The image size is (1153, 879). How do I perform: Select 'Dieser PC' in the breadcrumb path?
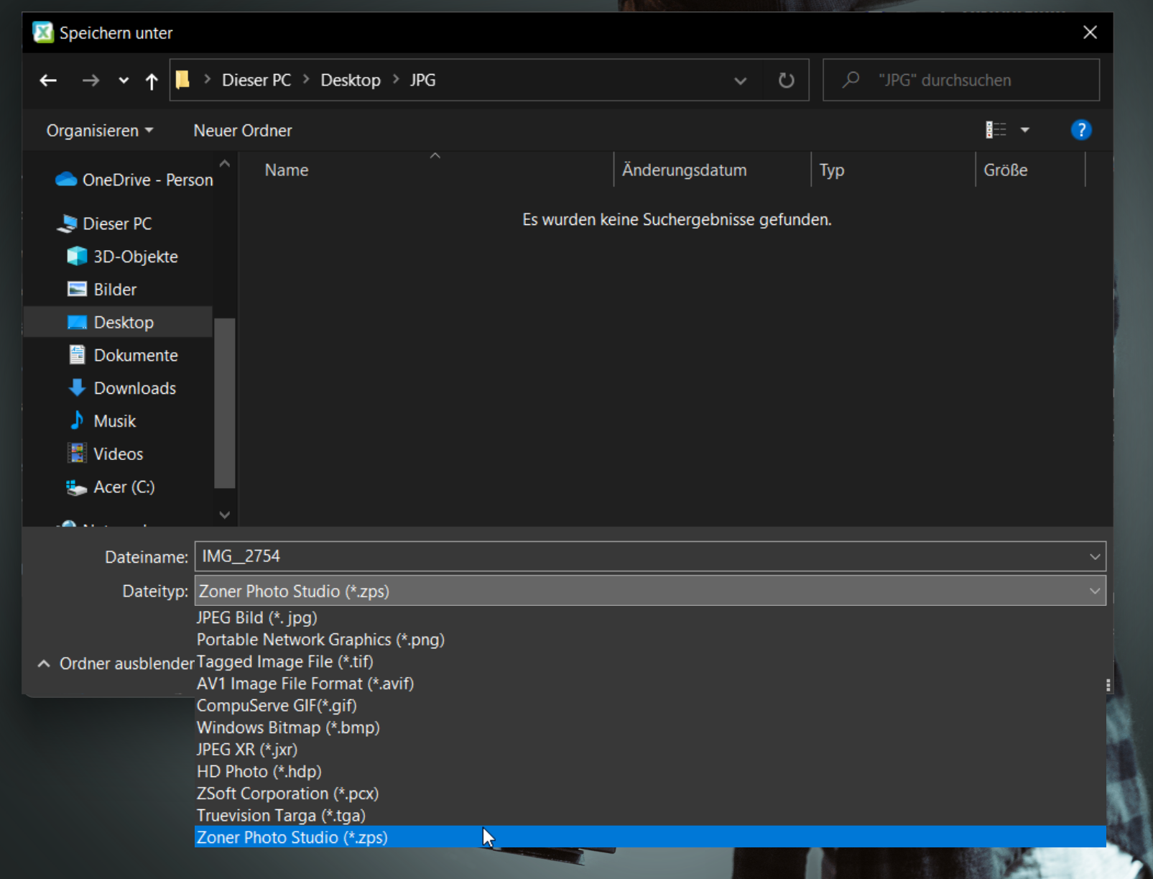(256, 80)
